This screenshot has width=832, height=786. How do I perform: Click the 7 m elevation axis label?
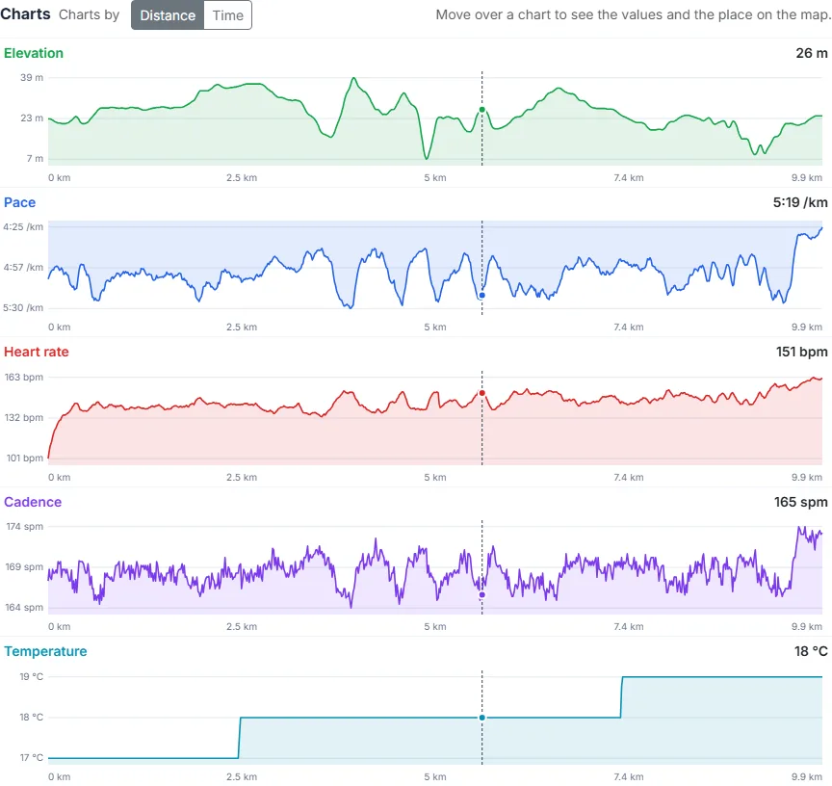35,159
